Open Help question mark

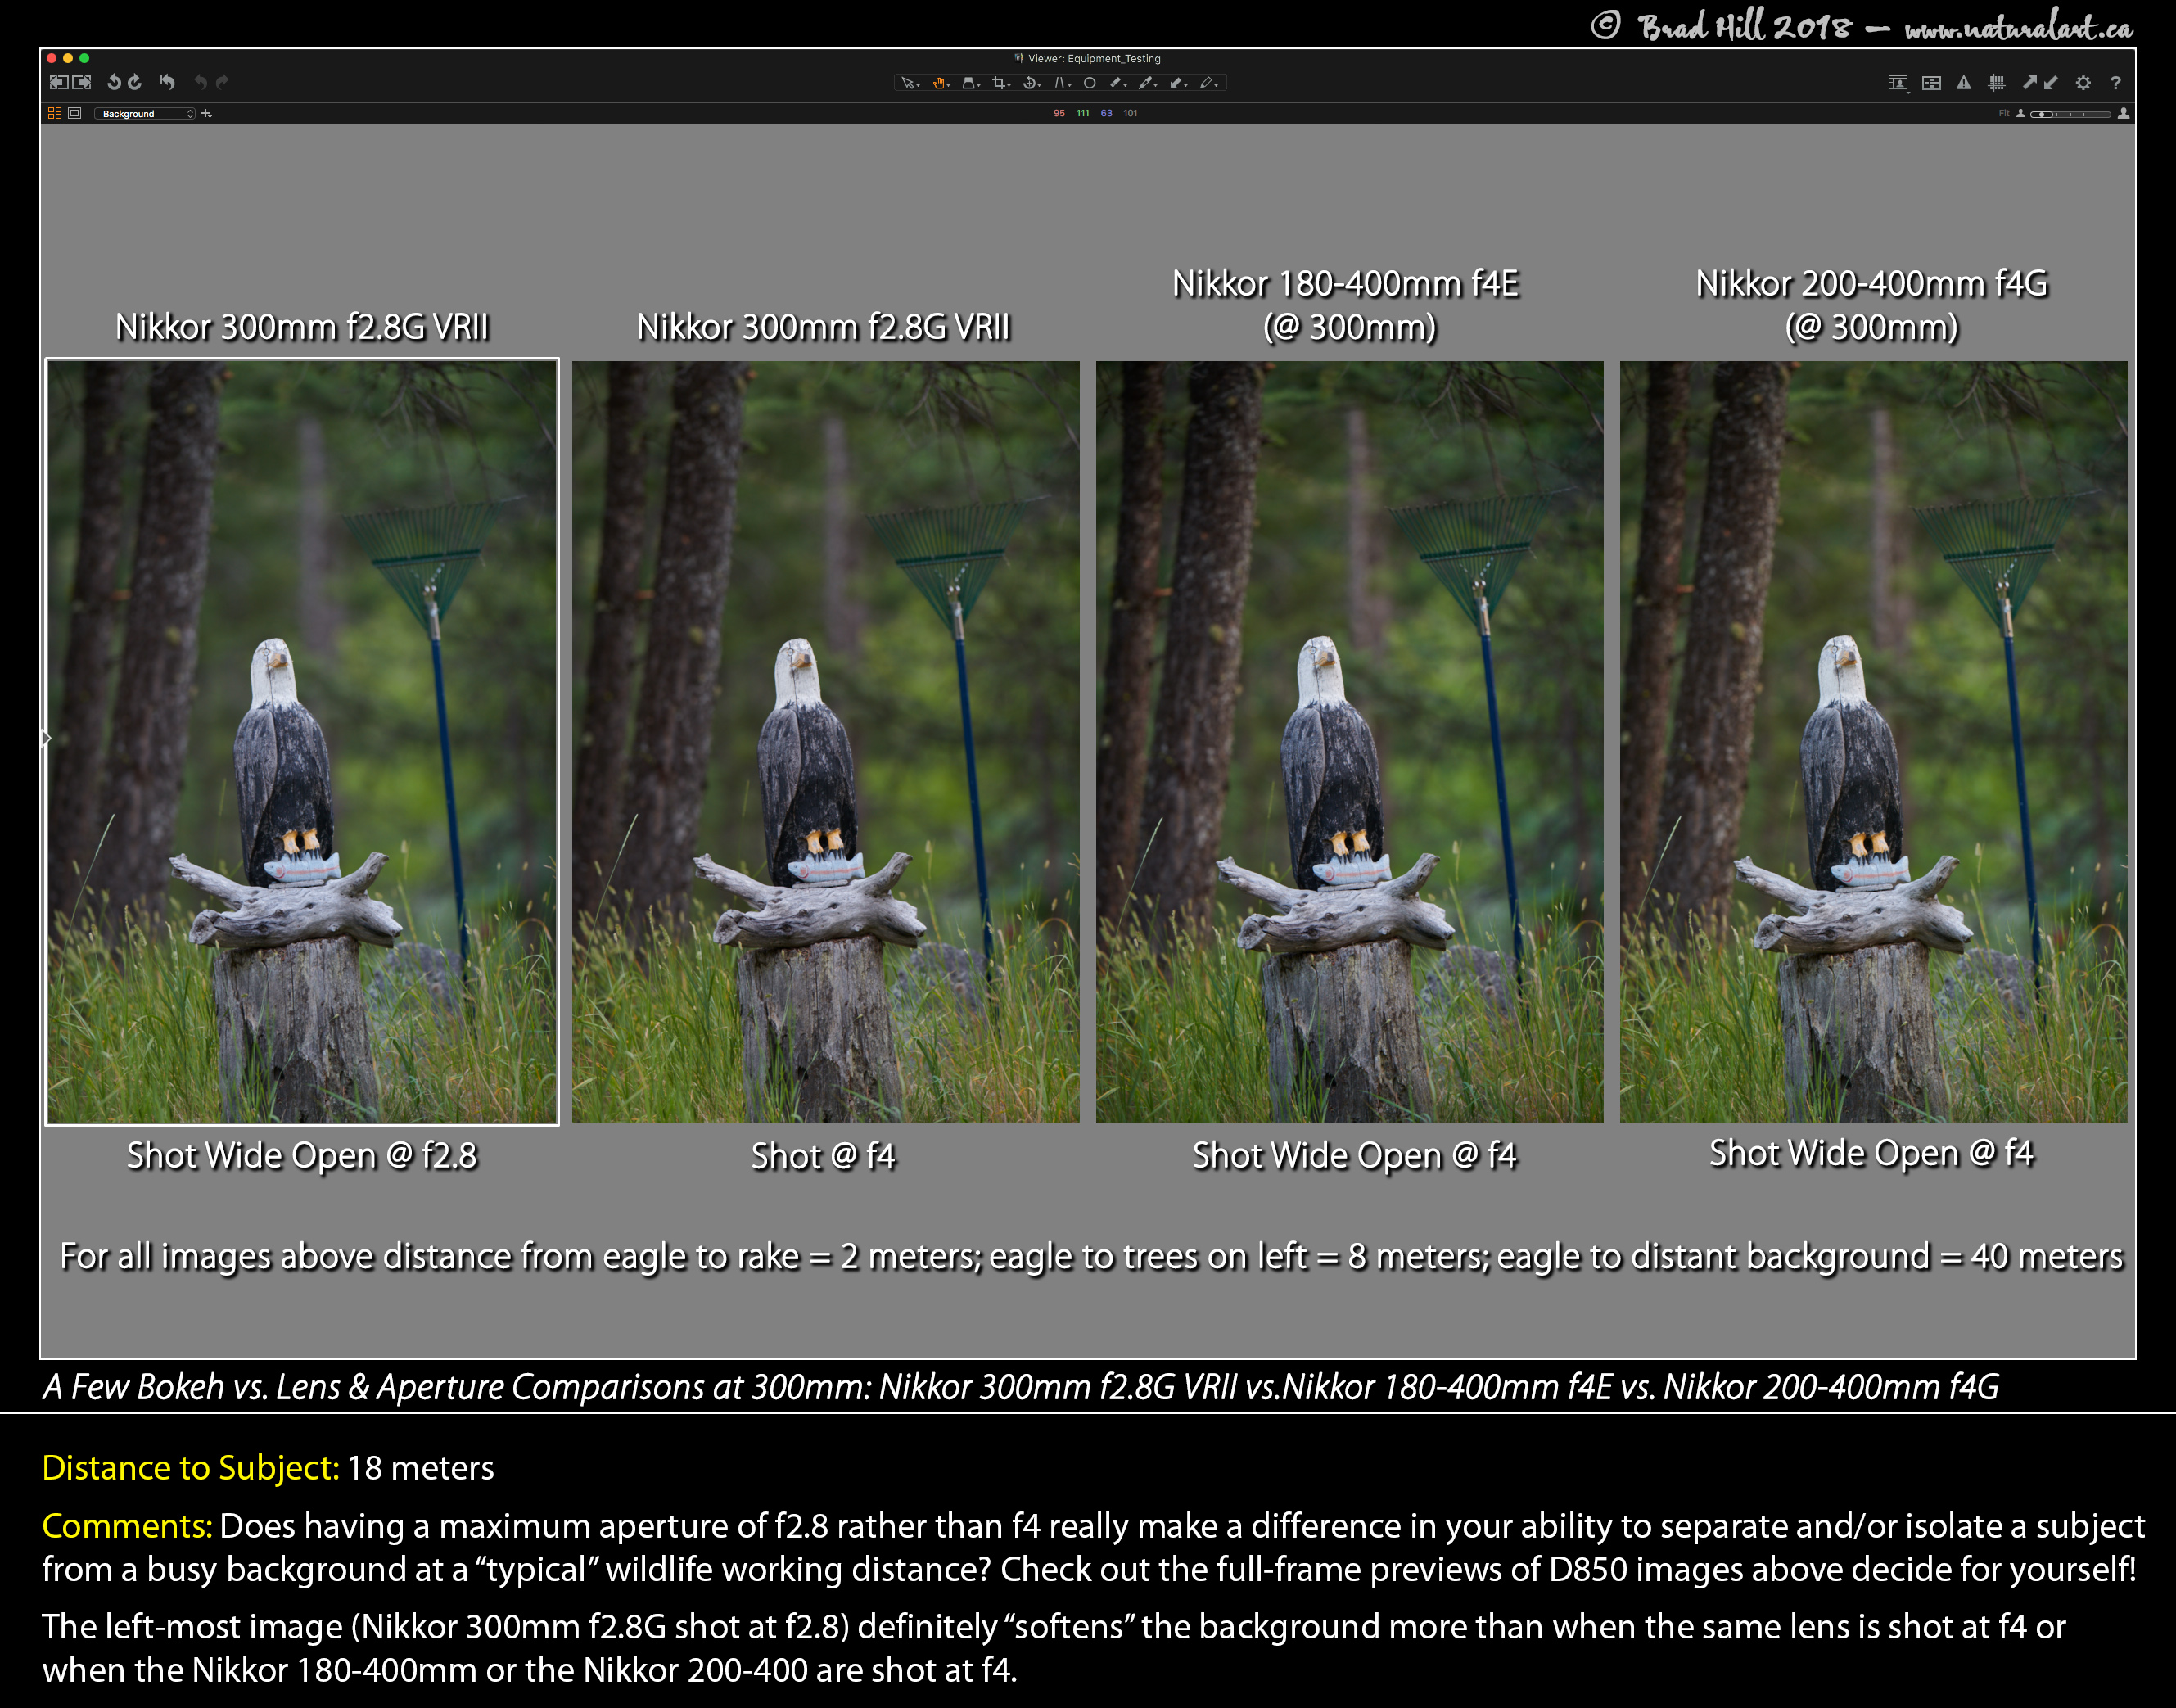[2116, 83]
